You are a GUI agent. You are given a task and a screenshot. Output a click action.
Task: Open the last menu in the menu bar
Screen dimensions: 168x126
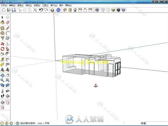pos(68,5)
